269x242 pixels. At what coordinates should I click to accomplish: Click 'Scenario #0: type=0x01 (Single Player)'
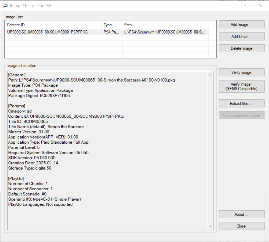click(45, 199)
